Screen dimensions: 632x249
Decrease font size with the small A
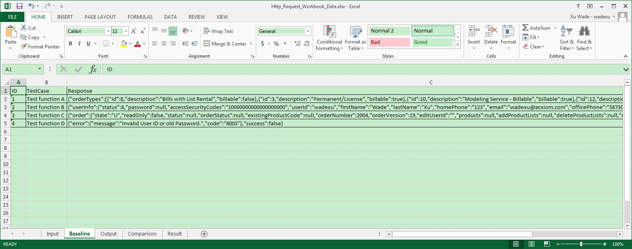pyautogui.click(x=143, y=31)
